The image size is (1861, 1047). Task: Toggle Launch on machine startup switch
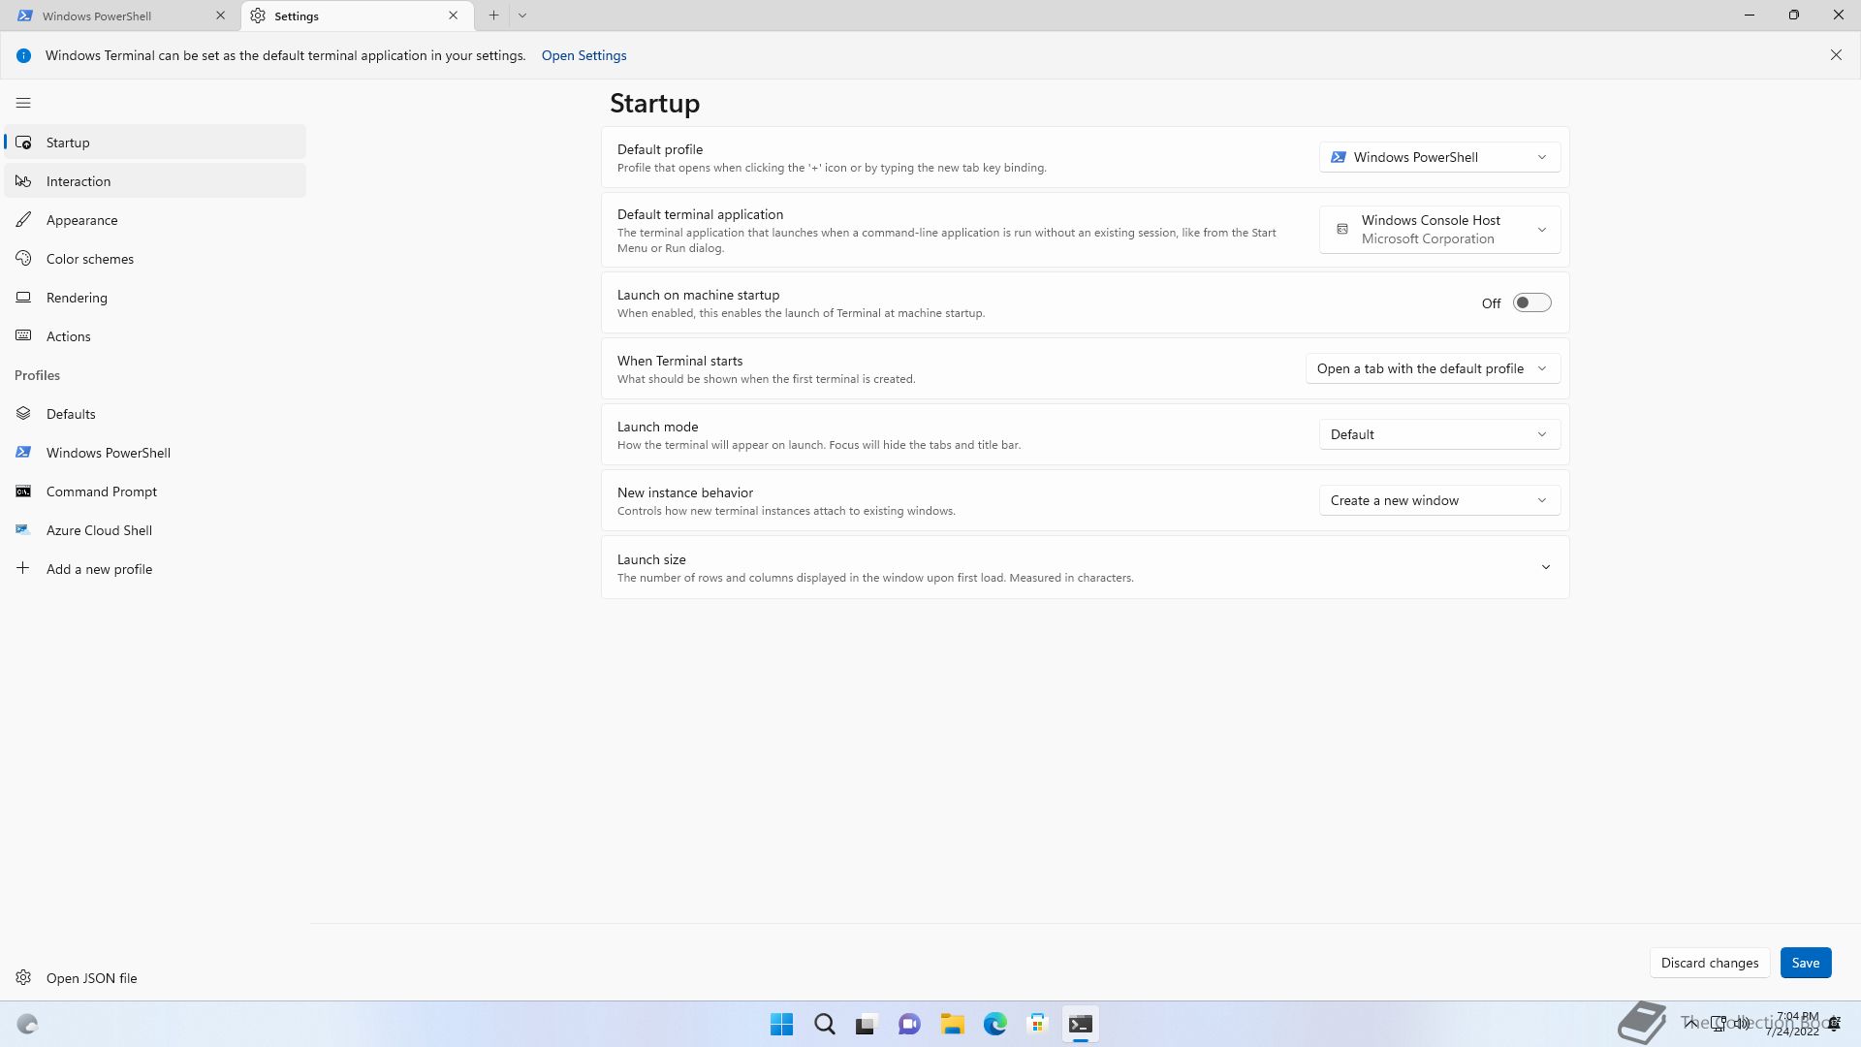point(1531,302)
